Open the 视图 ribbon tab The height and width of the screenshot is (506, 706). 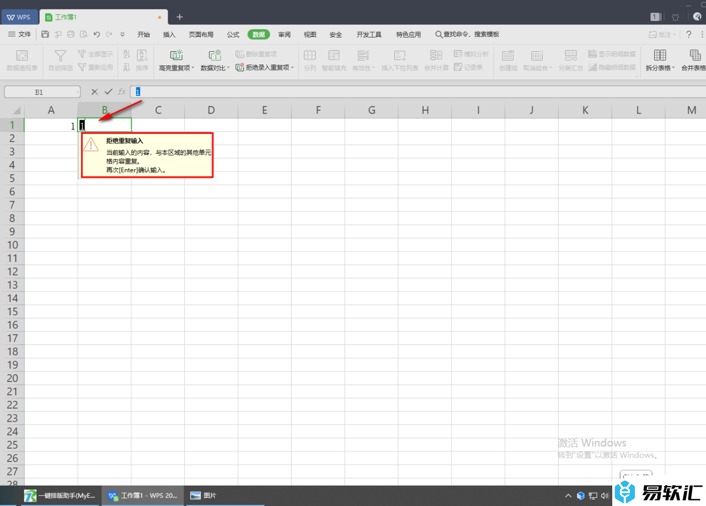[310, 34]
